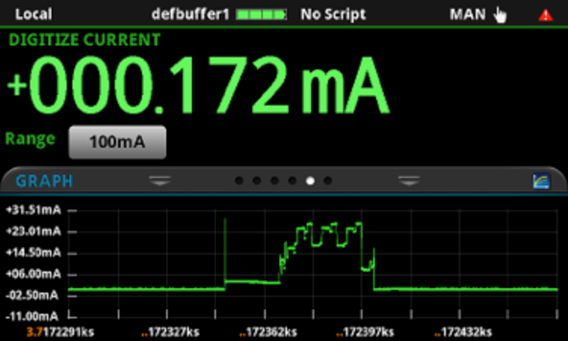Tap the highlighted fifth page dot
Viewport: 568px width, 341px height.
[x=310, y=181]
